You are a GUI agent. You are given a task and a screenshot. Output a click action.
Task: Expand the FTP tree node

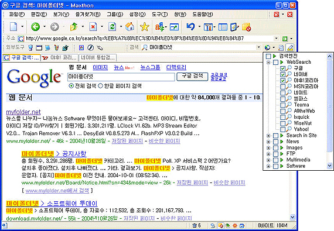[268, 154]
